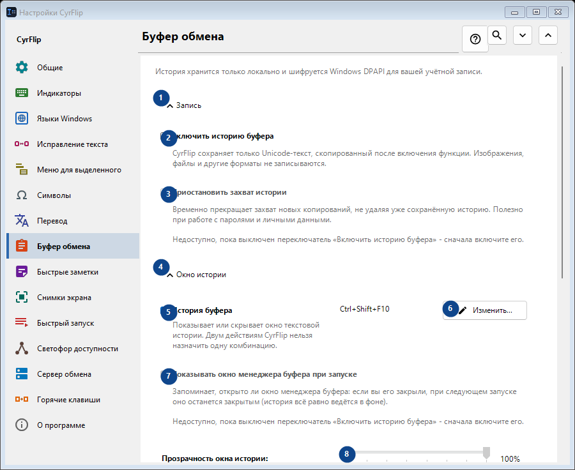The height and width of the screenshot is (470, 575).
Task: Jump to next section with down chevron
Action: point(523,35)
